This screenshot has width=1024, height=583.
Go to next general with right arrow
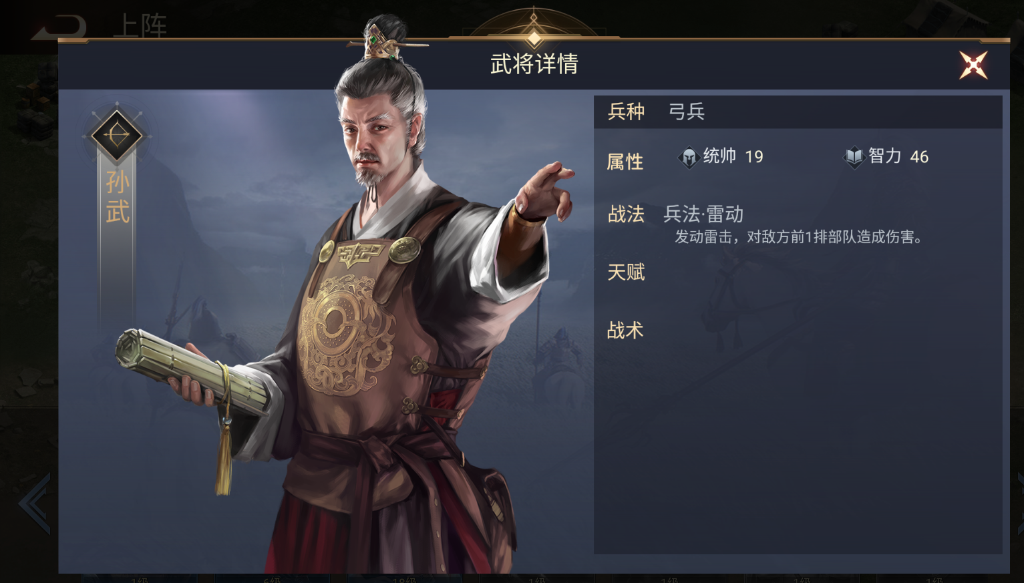point(1020,504)
